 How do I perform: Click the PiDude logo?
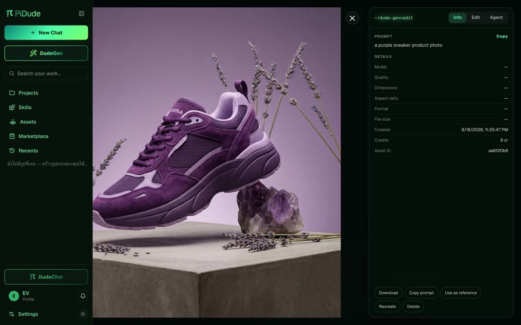coord(23,13)
